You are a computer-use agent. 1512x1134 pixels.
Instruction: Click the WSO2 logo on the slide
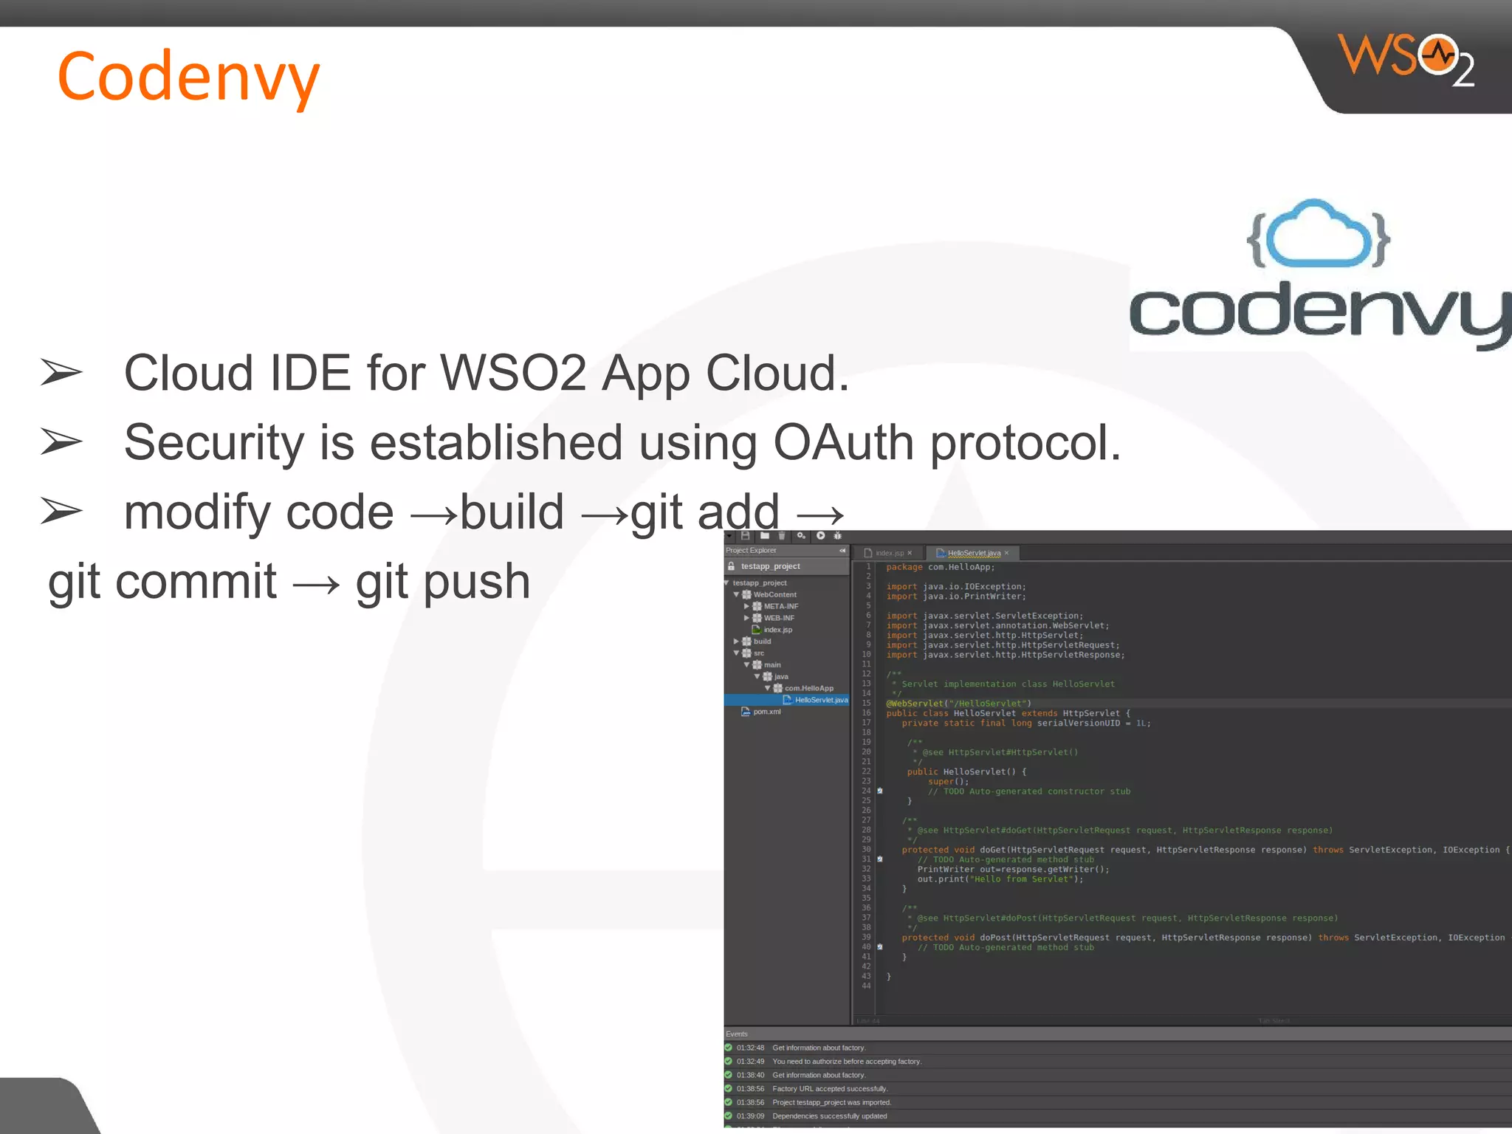(x=1406, y=60)
